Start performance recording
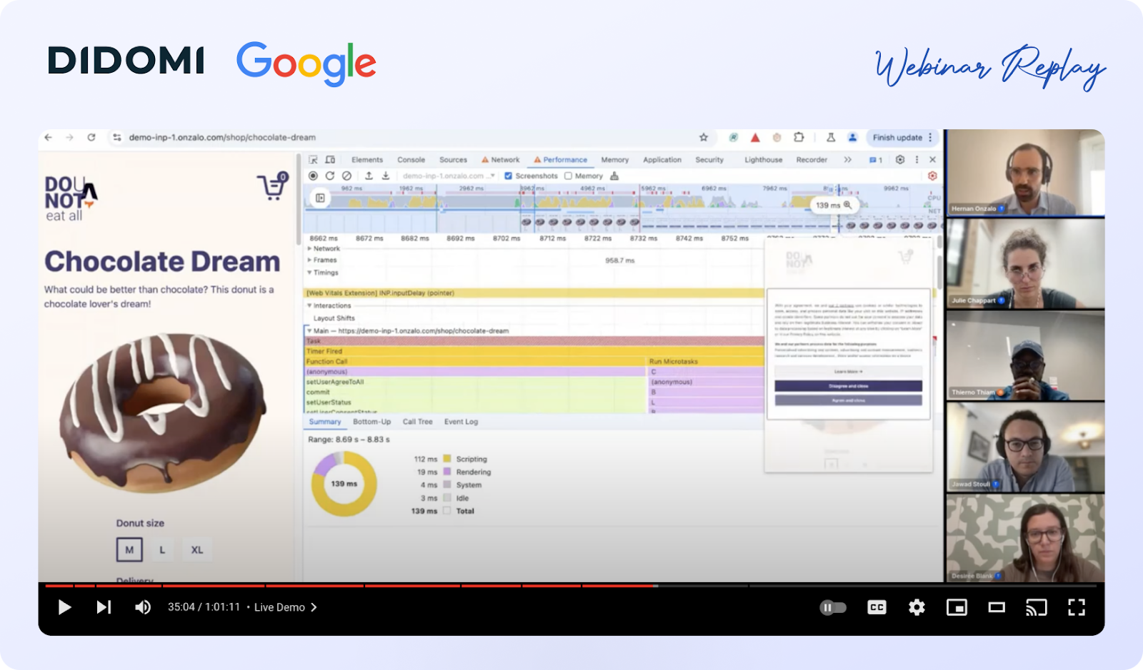This screenshot has width=1143, height=670. click(x=313, y=176)
